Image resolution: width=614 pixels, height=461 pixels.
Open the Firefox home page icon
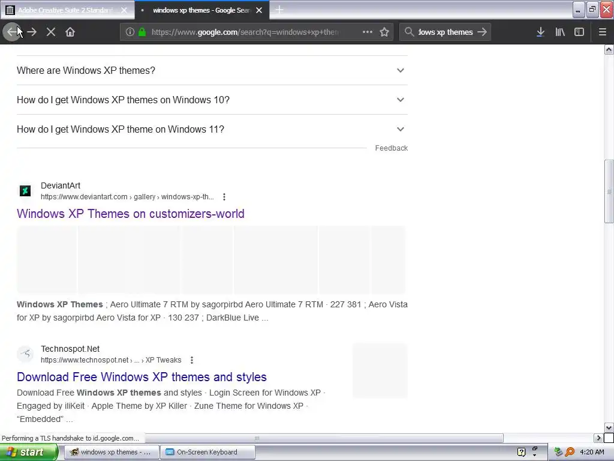[70, 32]
